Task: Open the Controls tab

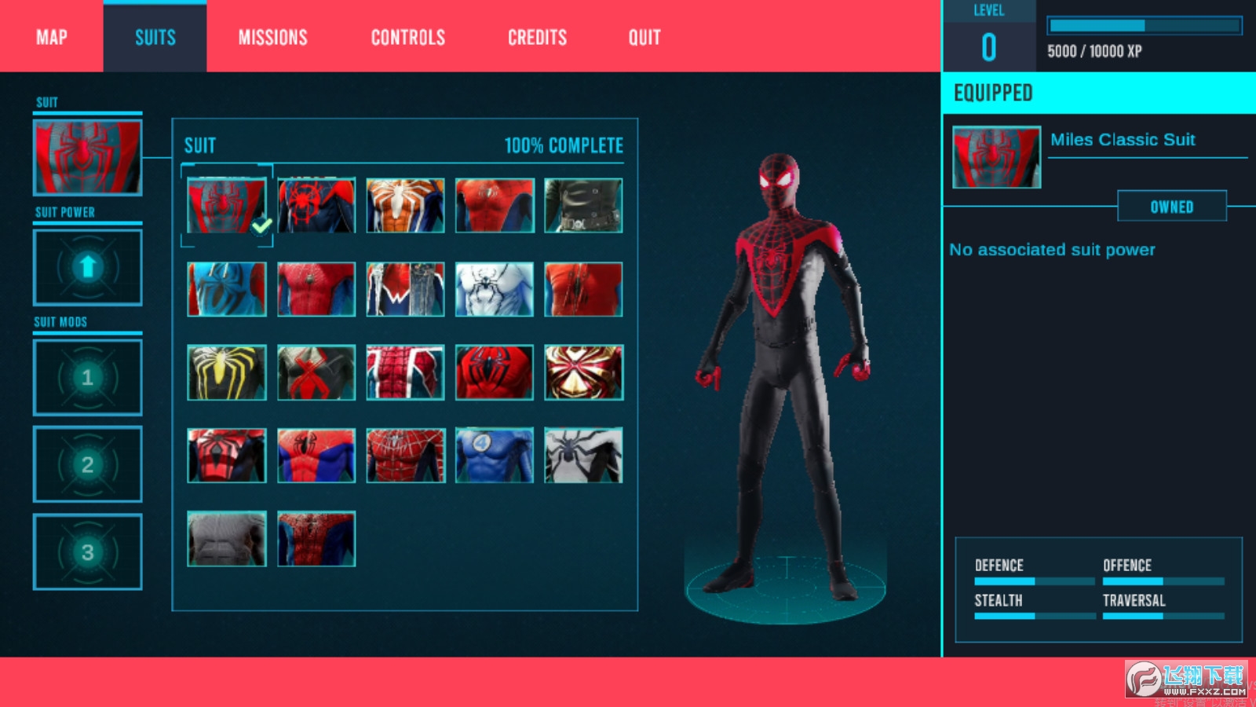Action: point(407,37)
